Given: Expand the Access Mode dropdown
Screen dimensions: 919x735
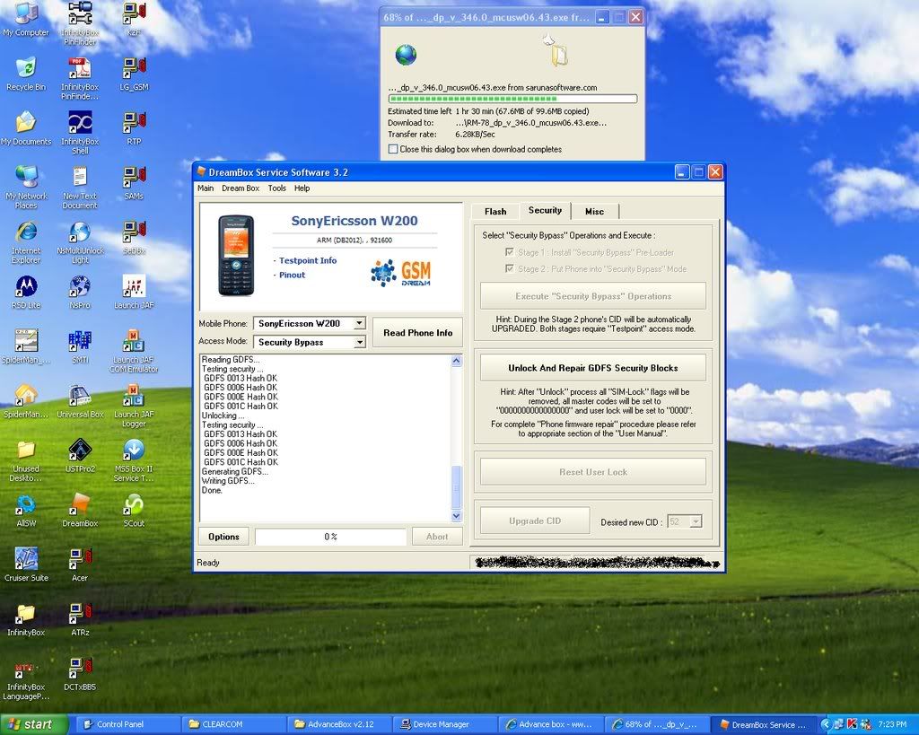Looking at the screenshot, I should tap(360, 342).
